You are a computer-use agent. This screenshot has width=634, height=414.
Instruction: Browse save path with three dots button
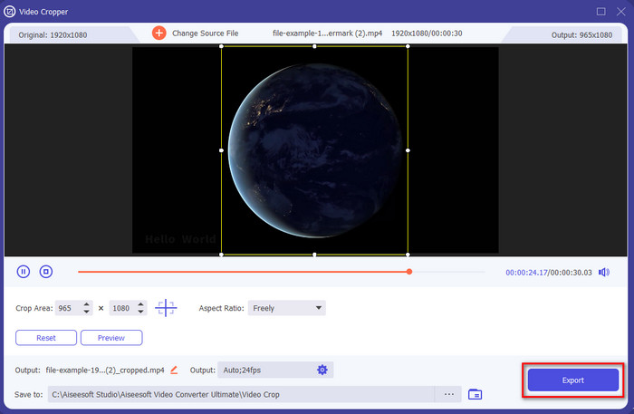tap(448, 394)
